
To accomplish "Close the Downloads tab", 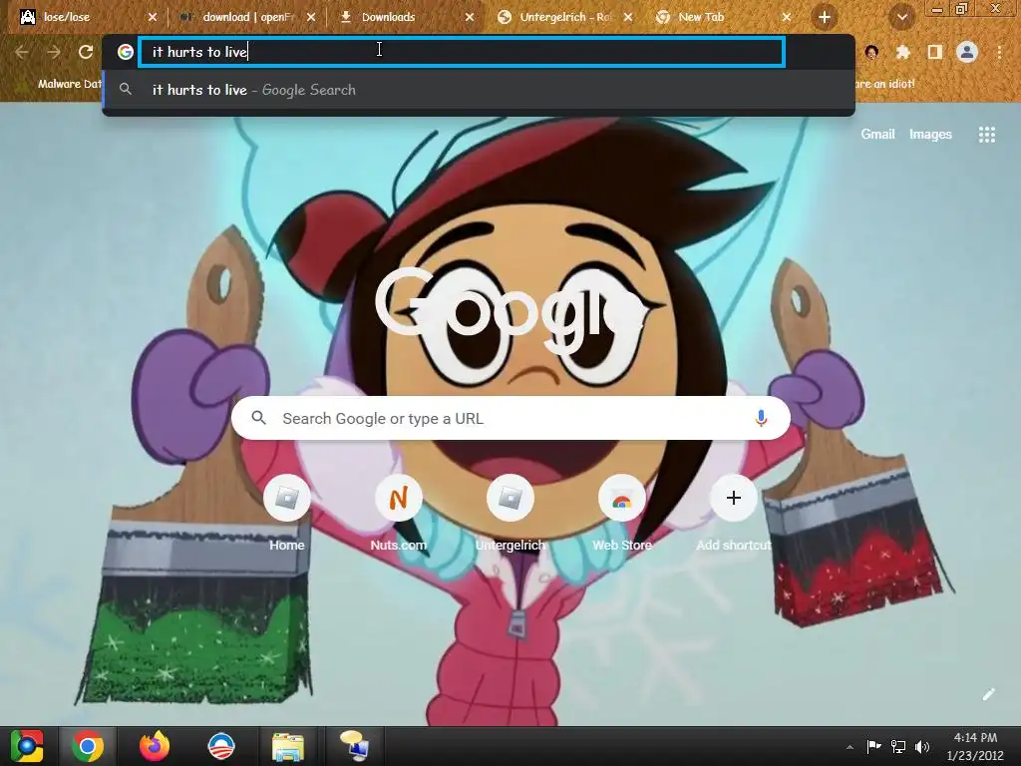I will tap(470, 18).
